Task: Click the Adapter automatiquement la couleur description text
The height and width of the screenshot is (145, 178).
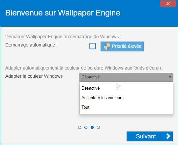Action: 84,68
